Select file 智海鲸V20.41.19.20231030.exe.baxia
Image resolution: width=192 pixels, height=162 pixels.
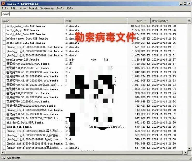[32, 89]
